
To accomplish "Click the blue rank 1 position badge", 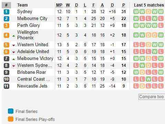I will pos(7,12).
